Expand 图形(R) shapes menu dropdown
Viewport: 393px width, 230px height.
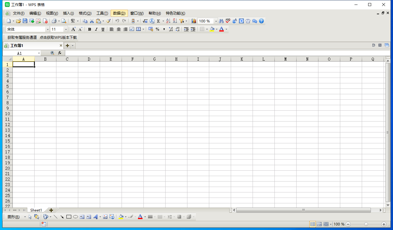tap(25, 217)
